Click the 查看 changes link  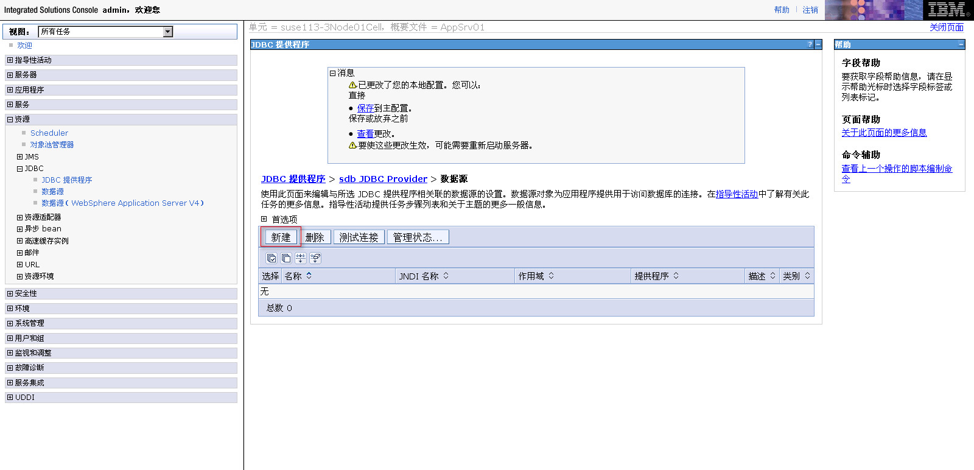pyautogui.click(x=365, y=134)
